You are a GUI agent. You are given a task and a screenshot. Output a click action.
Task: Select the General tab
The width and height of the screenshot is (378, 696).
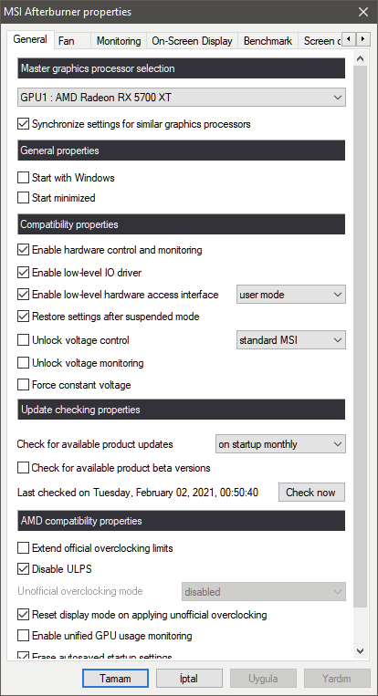pos(30,39)
